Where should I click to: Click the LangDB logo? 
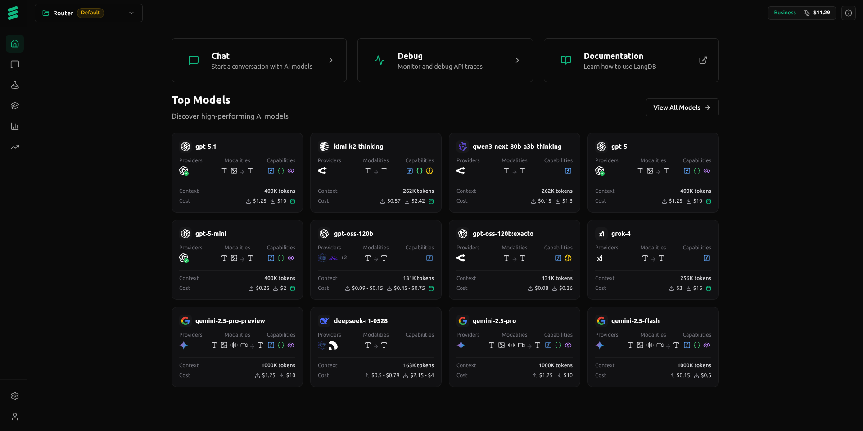13,13
